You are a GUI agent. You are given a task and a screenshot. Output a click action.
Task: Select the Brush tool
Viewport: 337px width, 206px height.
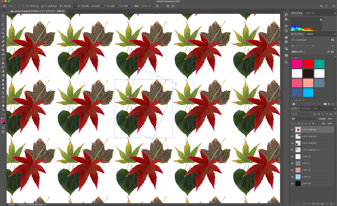coord(3,59)
